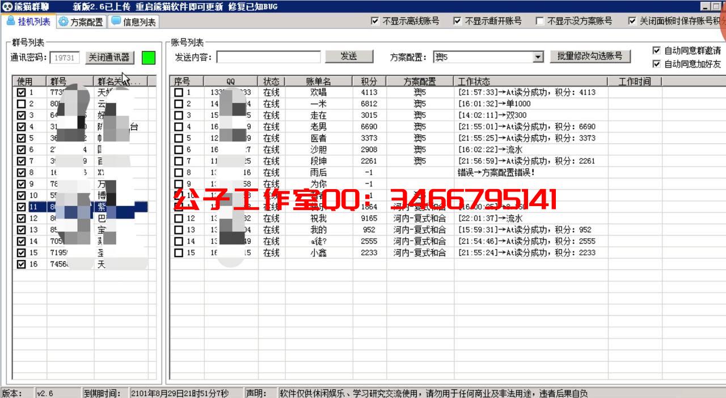Select account name 段坤

(x=318, y=161)
